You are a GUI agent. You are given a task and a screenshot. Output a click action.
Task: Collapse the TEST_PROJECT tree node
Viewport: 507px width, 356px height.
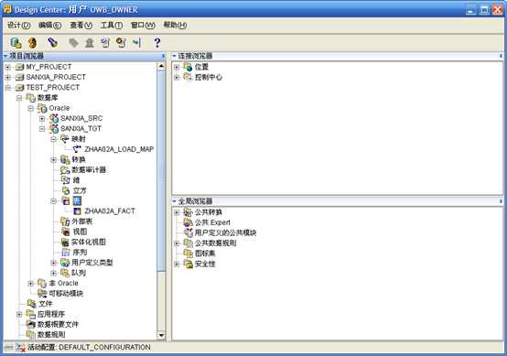(7, 88)
